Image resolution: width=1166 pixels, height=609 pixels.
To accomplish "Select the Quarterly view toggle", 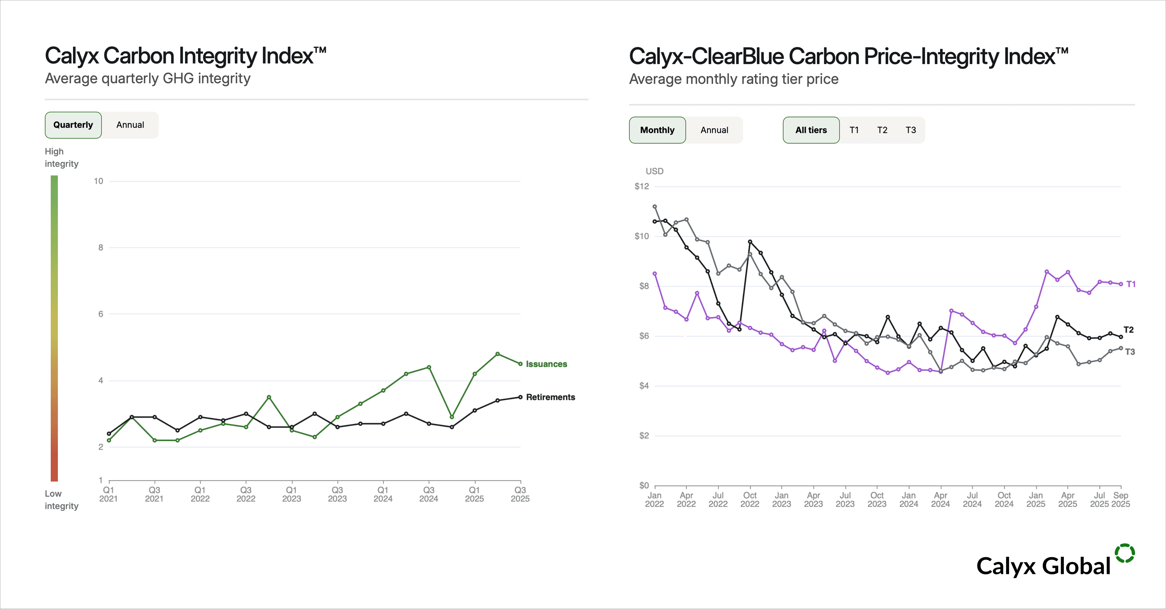I will click(73, 125).
